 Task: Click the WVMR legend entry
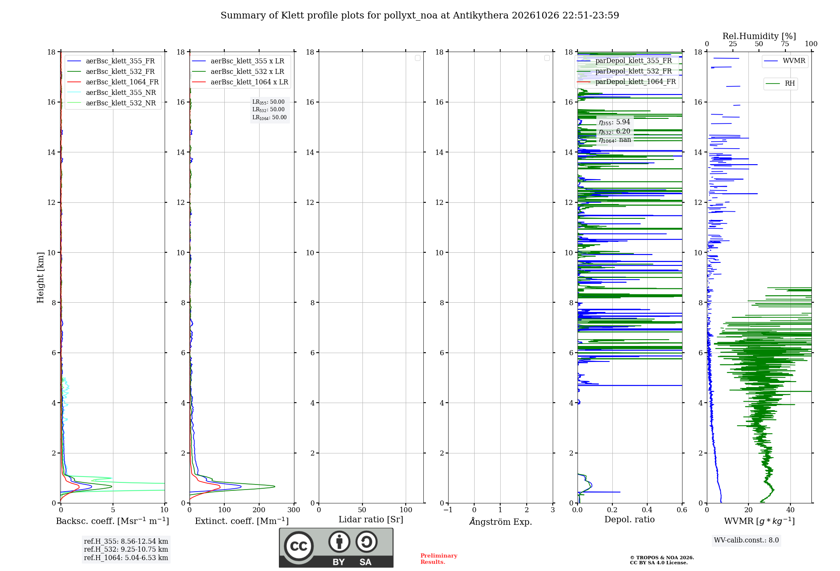[785, 61]
